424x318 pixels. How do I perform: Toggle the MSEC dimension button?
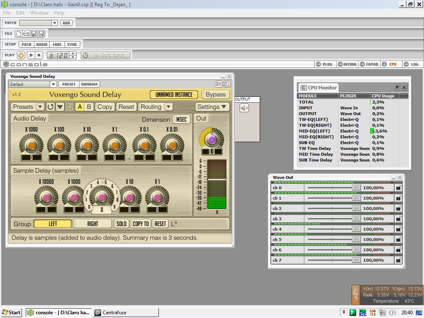click(x=181, y=120)
